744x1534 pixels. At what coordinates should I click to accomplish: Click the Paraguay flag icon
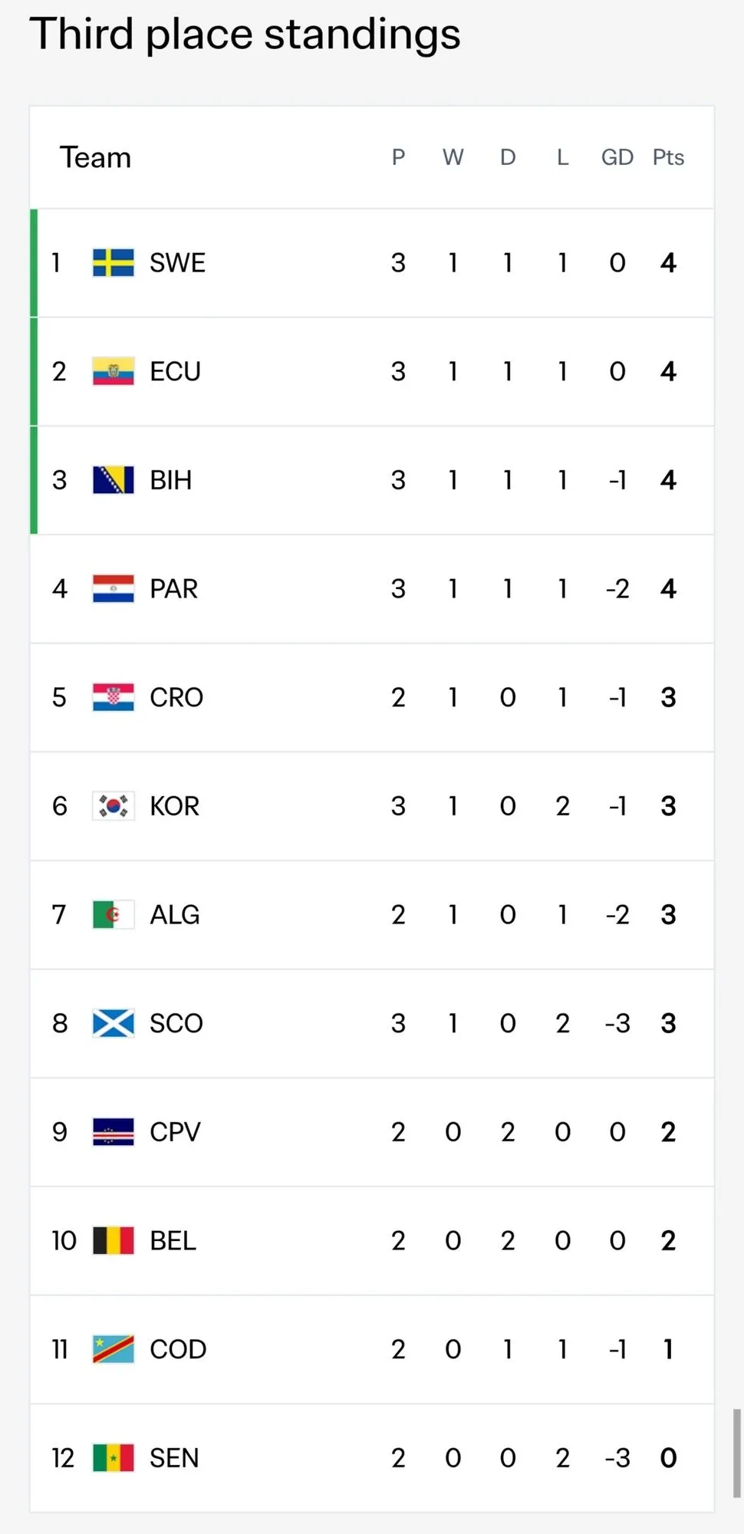point(114,589)
